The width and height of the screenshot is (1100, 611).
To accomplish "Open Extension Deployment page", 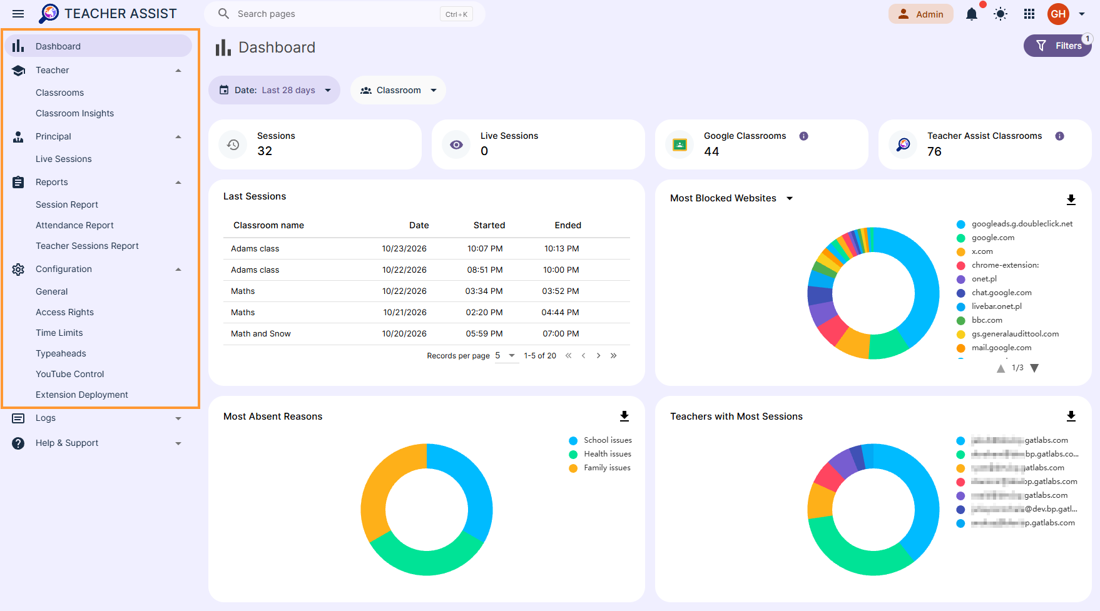I will [81, 395].
